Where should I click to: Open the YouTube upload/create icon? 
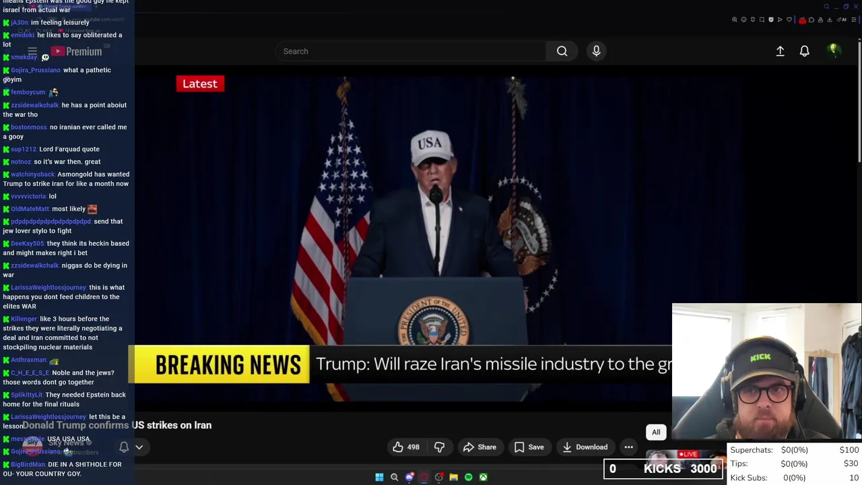(x=780, y=51)
